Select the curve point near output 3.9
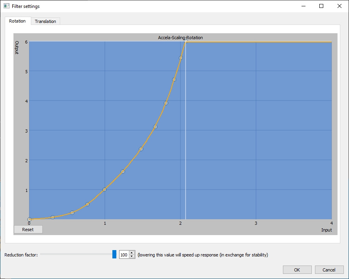349x279 pixels. coord(166,103)
